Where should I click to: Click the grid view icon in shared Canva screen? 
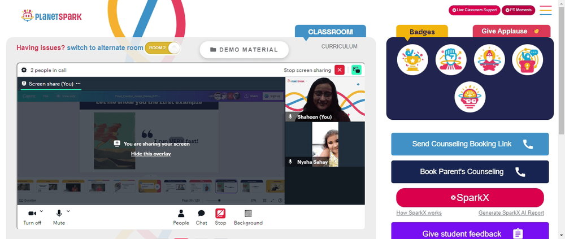[x=264, y=201]
